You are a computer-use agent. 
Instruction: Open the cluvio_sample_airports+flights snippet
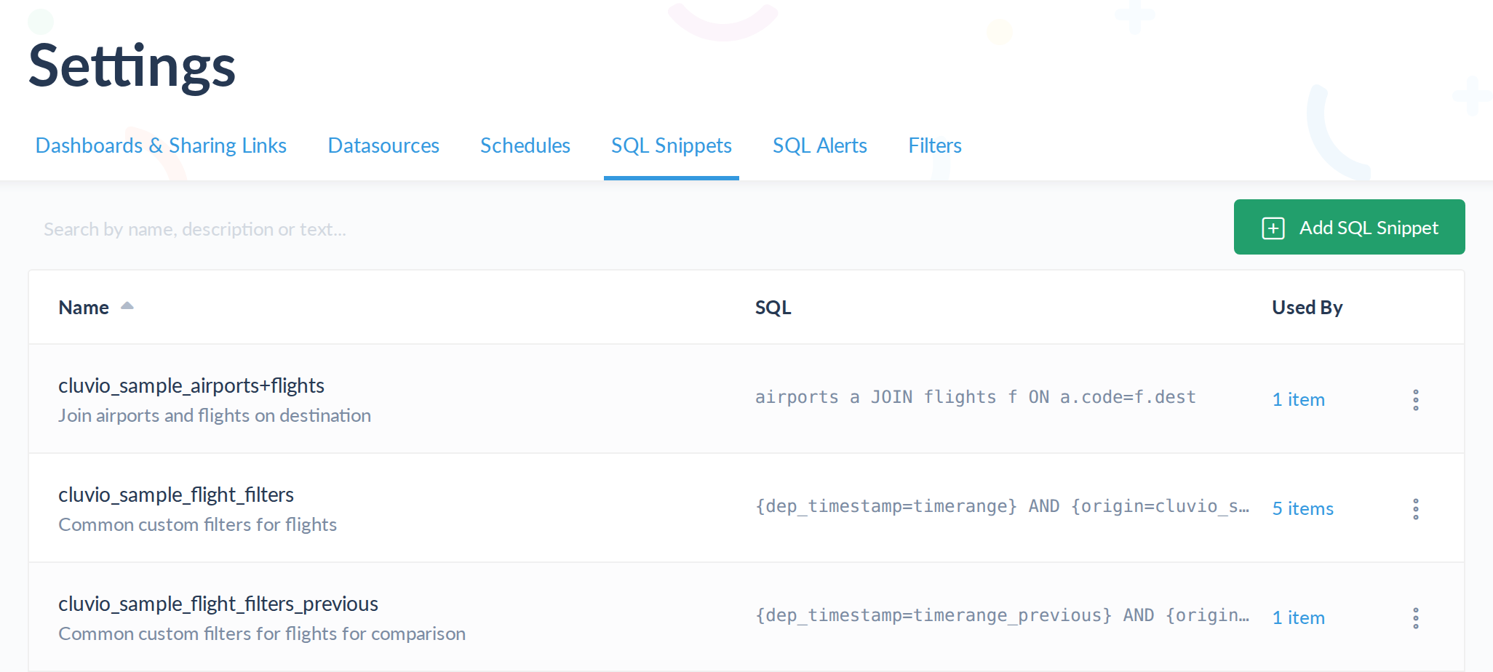click(191, 385)
